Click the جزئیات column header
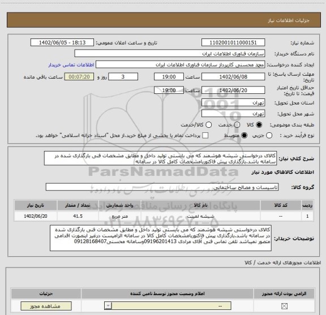The image size is (326, 315). point(46,294)
